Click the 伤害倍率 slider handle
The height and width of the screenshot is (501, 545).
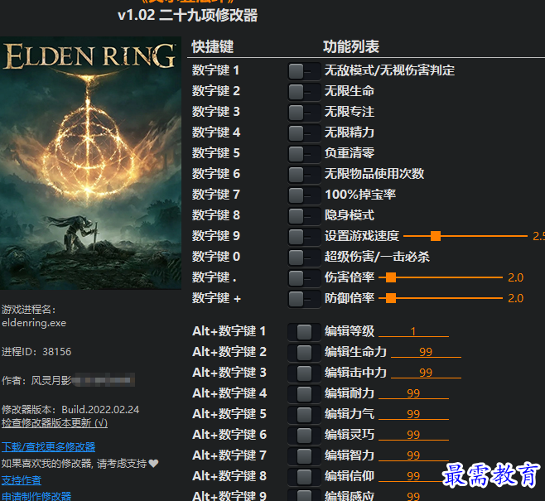[391, 277]
